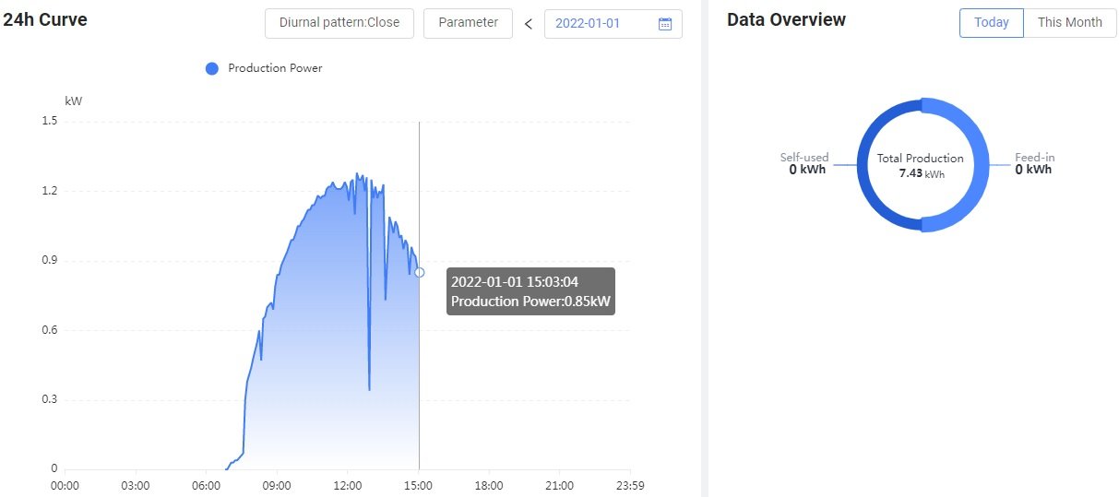
Task: Click the Data Overview heading
Action: (x=786, y=20)
